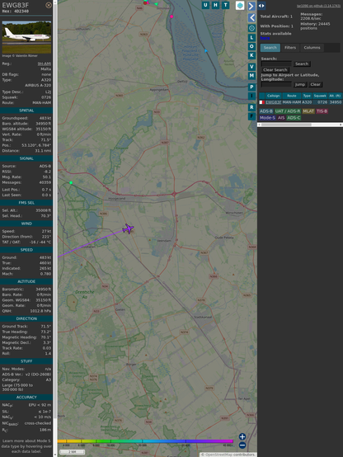The height and width of the screenshot is (457, 343).
Task: Click the blue arrow marker on river
Action: 206,50
